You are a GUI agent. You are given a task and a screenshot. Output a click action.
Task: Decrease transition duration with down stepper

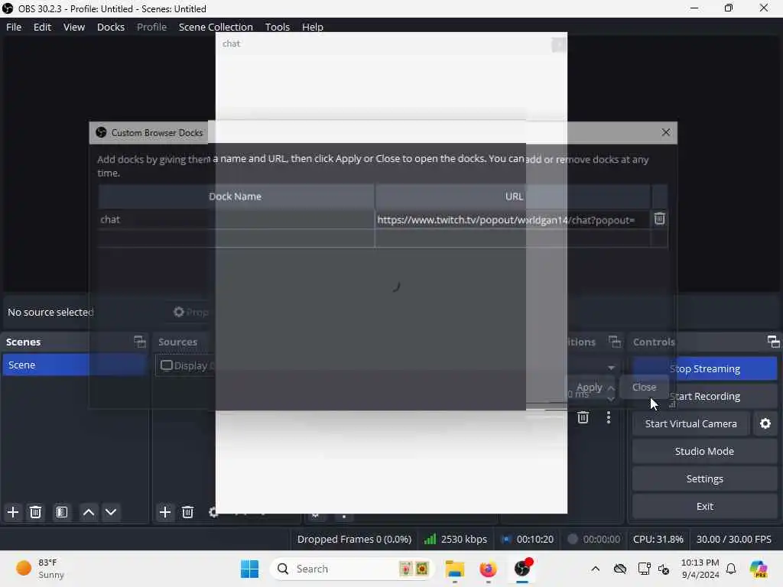611,399
